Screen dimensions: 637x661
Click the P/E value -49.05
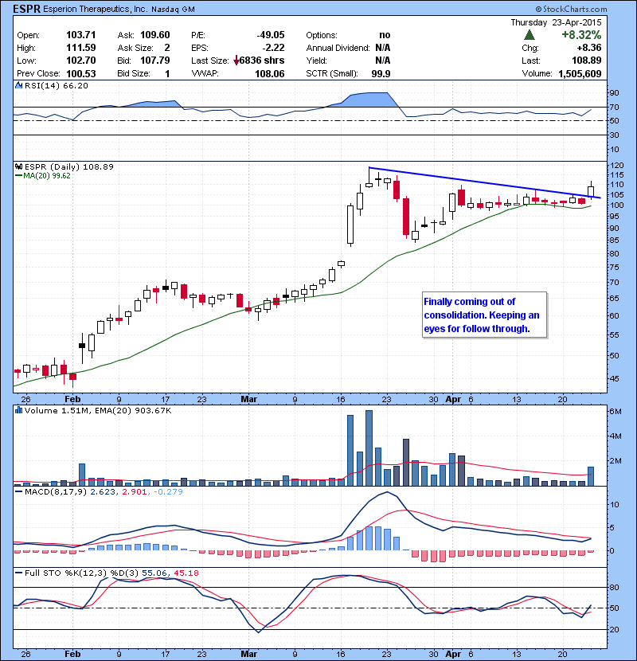click(x=271, y=35)
